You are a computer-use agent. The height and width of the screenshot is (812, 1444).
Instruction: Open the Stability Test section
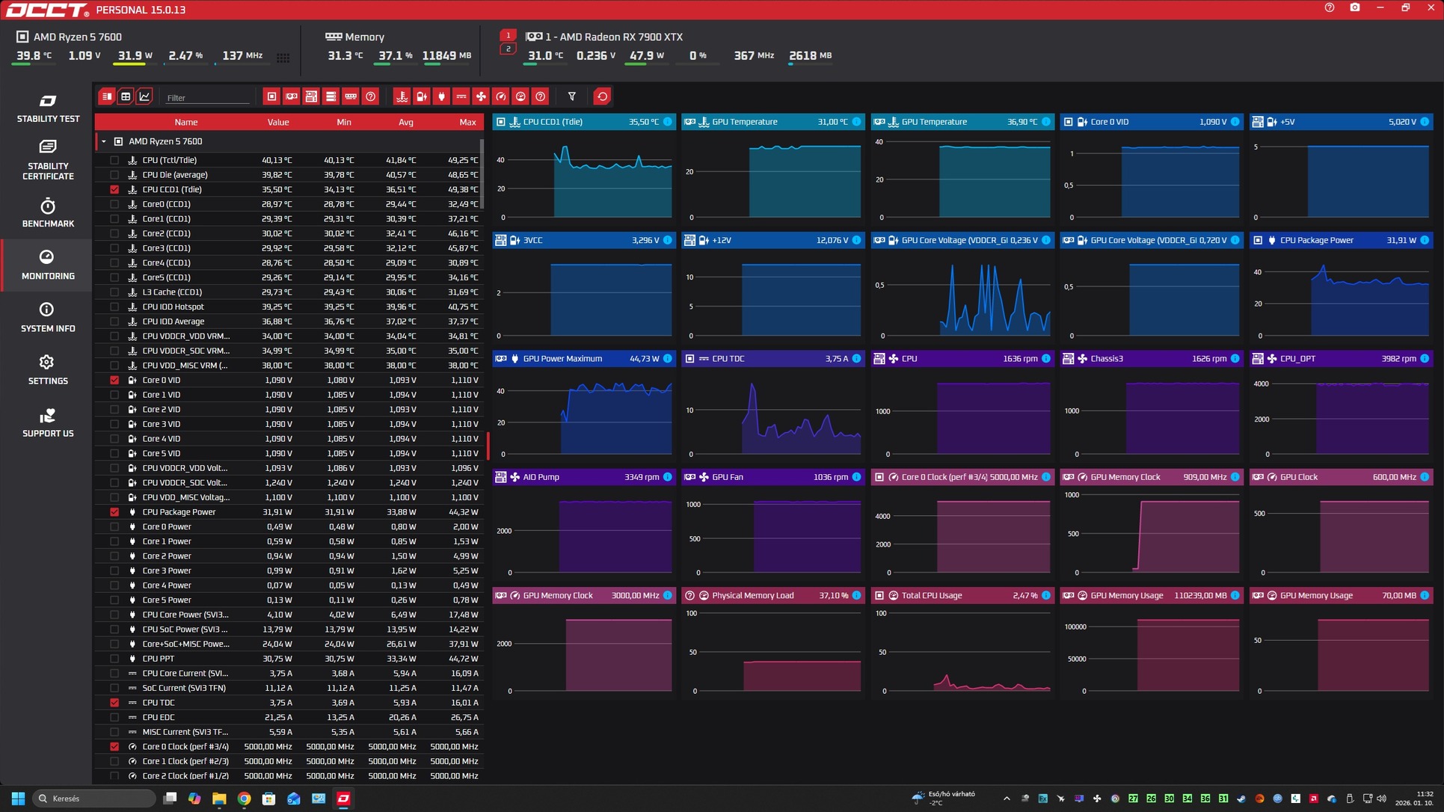[48, 108]
